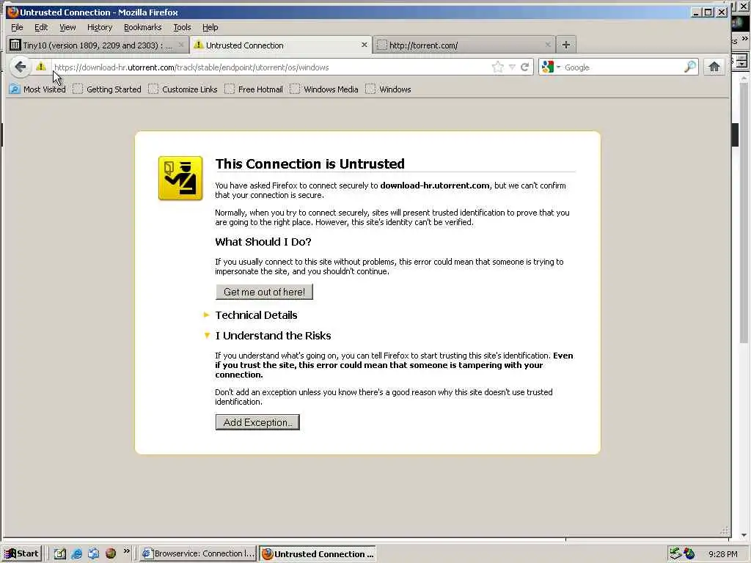751x563 pixels.
Task: Open the History menu
Action: (100, 27)
